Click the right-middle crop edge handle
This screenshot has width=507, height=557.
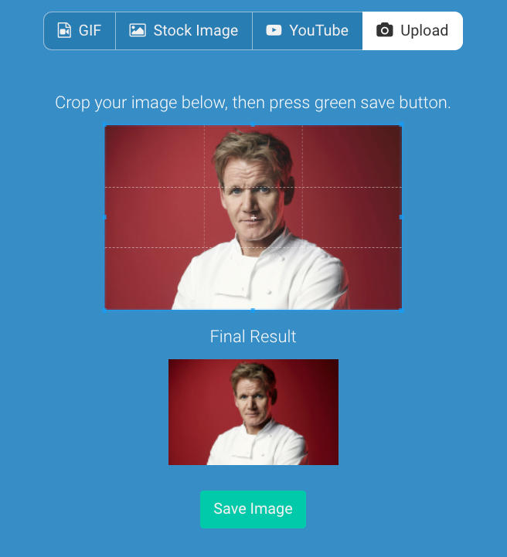(401, 217)
